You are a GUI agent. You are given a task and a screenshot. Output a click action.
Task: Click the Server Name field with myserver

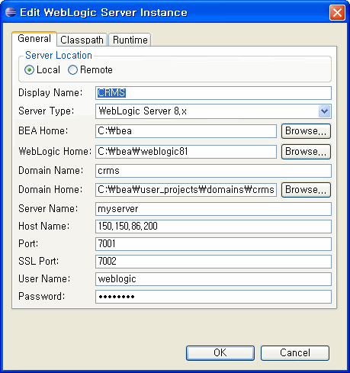pos(214,209)
